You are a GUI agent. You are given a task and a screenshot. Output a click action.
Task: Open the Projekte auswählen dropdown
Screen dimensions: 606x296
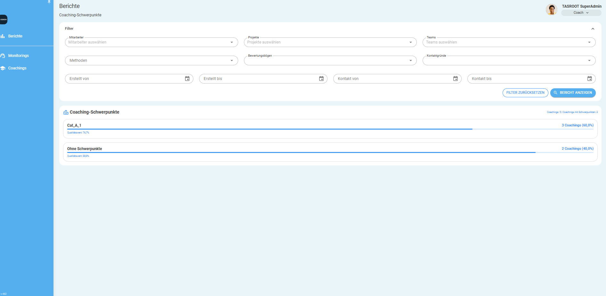click(330, 42)
